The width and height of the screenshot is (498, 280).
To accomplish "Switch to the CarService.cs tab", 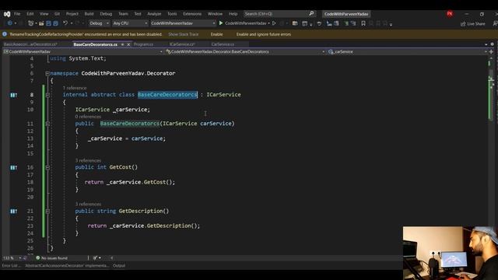I will (223, 44).
